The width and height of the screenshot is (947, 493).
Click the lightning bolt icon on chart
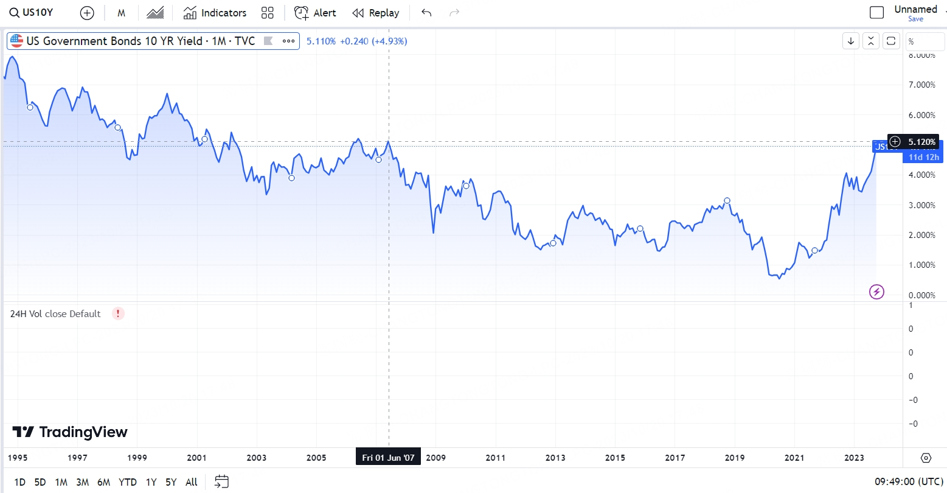876,292
